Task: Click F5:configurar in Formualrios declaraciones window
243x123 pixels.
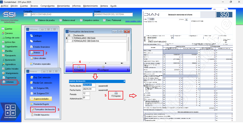Action: [103, 68]
